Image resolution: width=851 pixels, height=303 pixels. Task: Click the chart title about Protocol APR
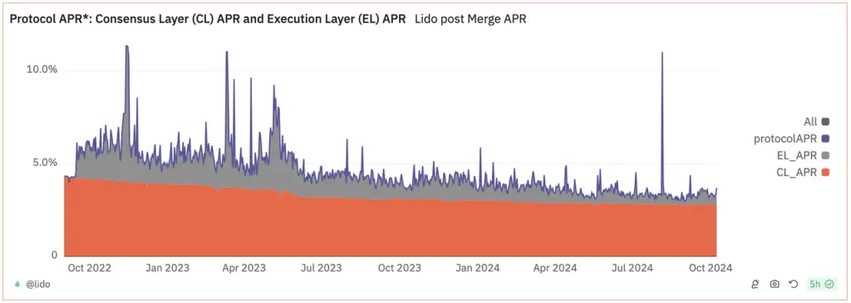point(208,19)
